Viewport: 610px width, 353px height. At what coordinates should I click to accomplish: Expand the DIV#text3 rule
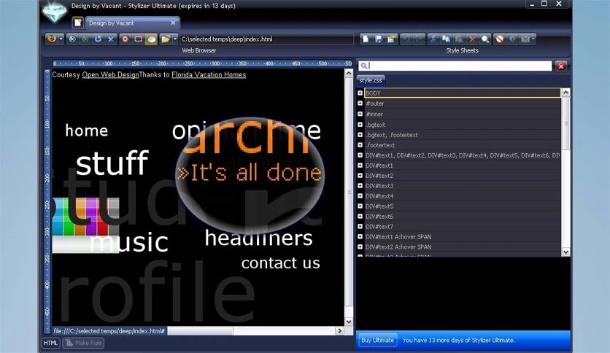[360, 185]
